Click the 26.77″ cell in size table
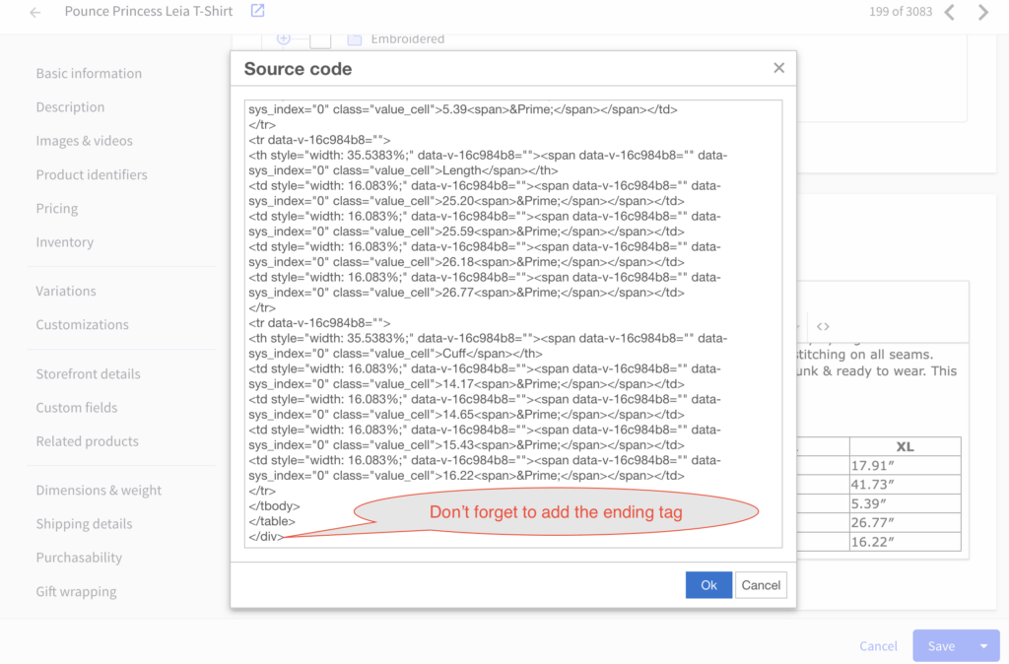This screenshot has width=1009, height=664. (905, 522)
